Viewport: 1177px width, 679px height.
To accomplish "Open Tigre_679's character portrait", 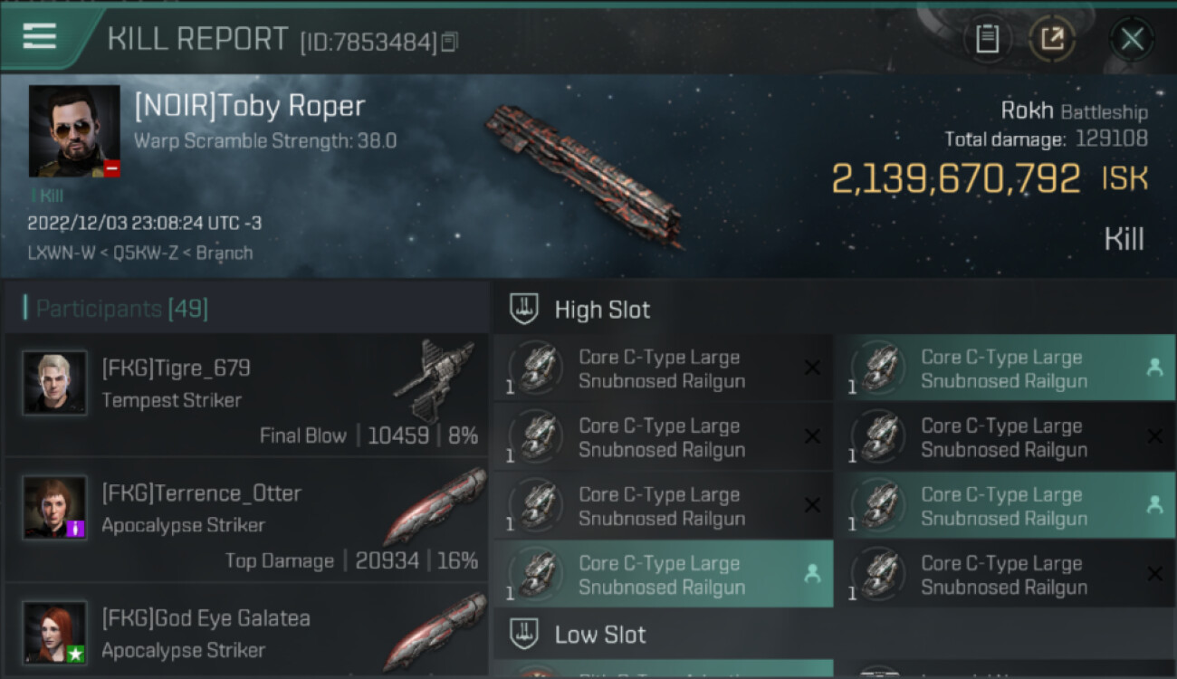I will point(55,383).
